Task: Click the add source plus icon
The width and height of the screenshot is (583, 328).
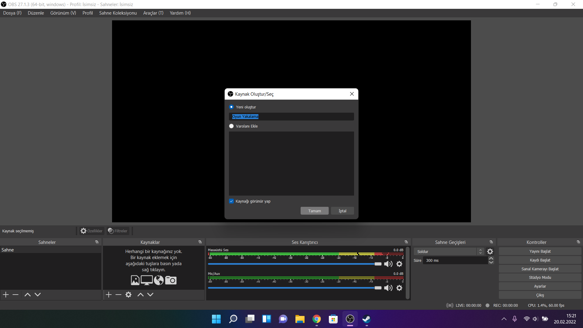Action: pyautogui.click(x=109, y=295)
